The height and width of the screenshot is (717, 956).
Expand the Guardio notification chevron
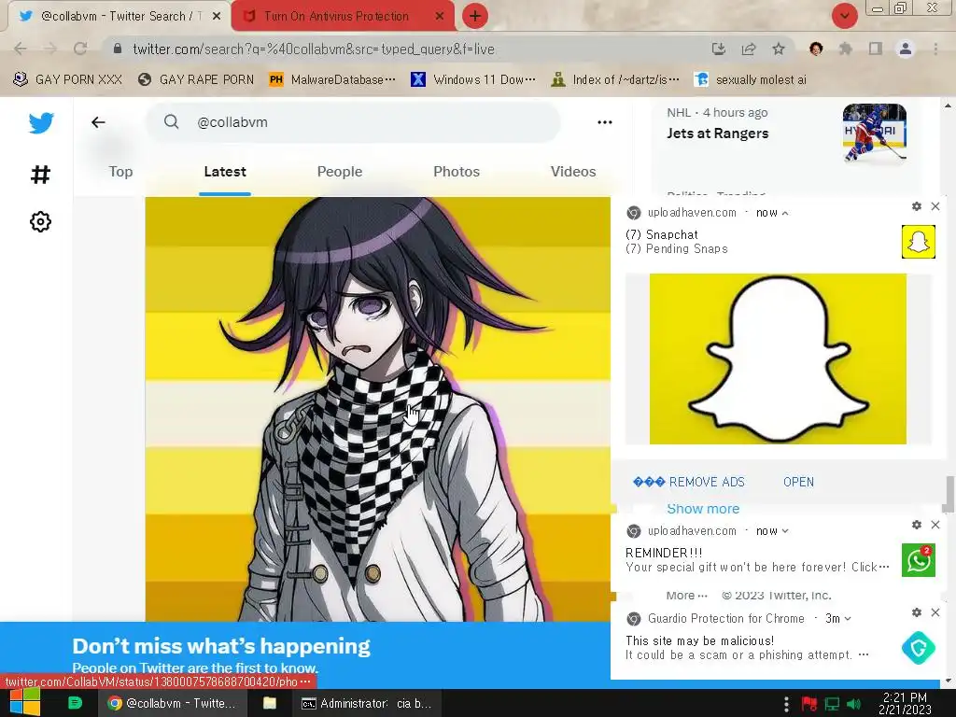click(x=848, y=619)
